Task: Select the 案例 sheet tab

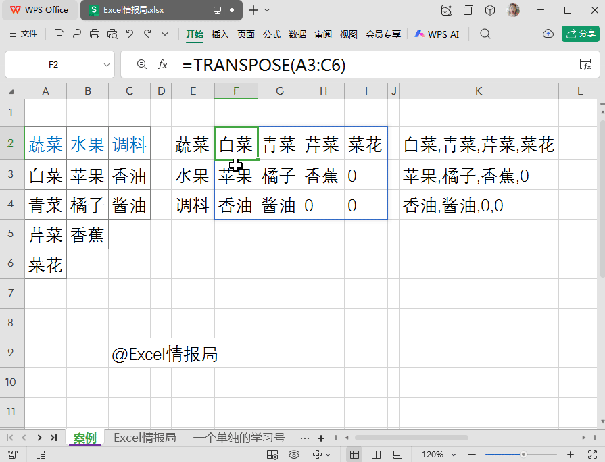Action: 85,438
